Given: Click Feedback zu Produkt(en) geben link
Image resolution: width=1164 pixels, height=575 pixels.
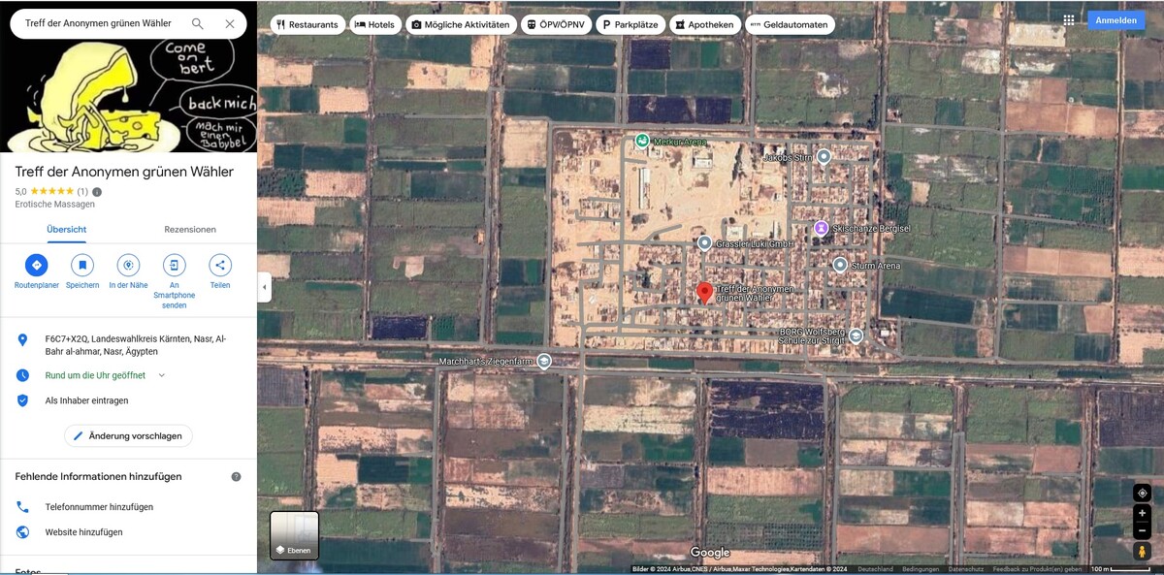Looking at the screenshot, I should pyautogui.click(x=1038, y=569).
